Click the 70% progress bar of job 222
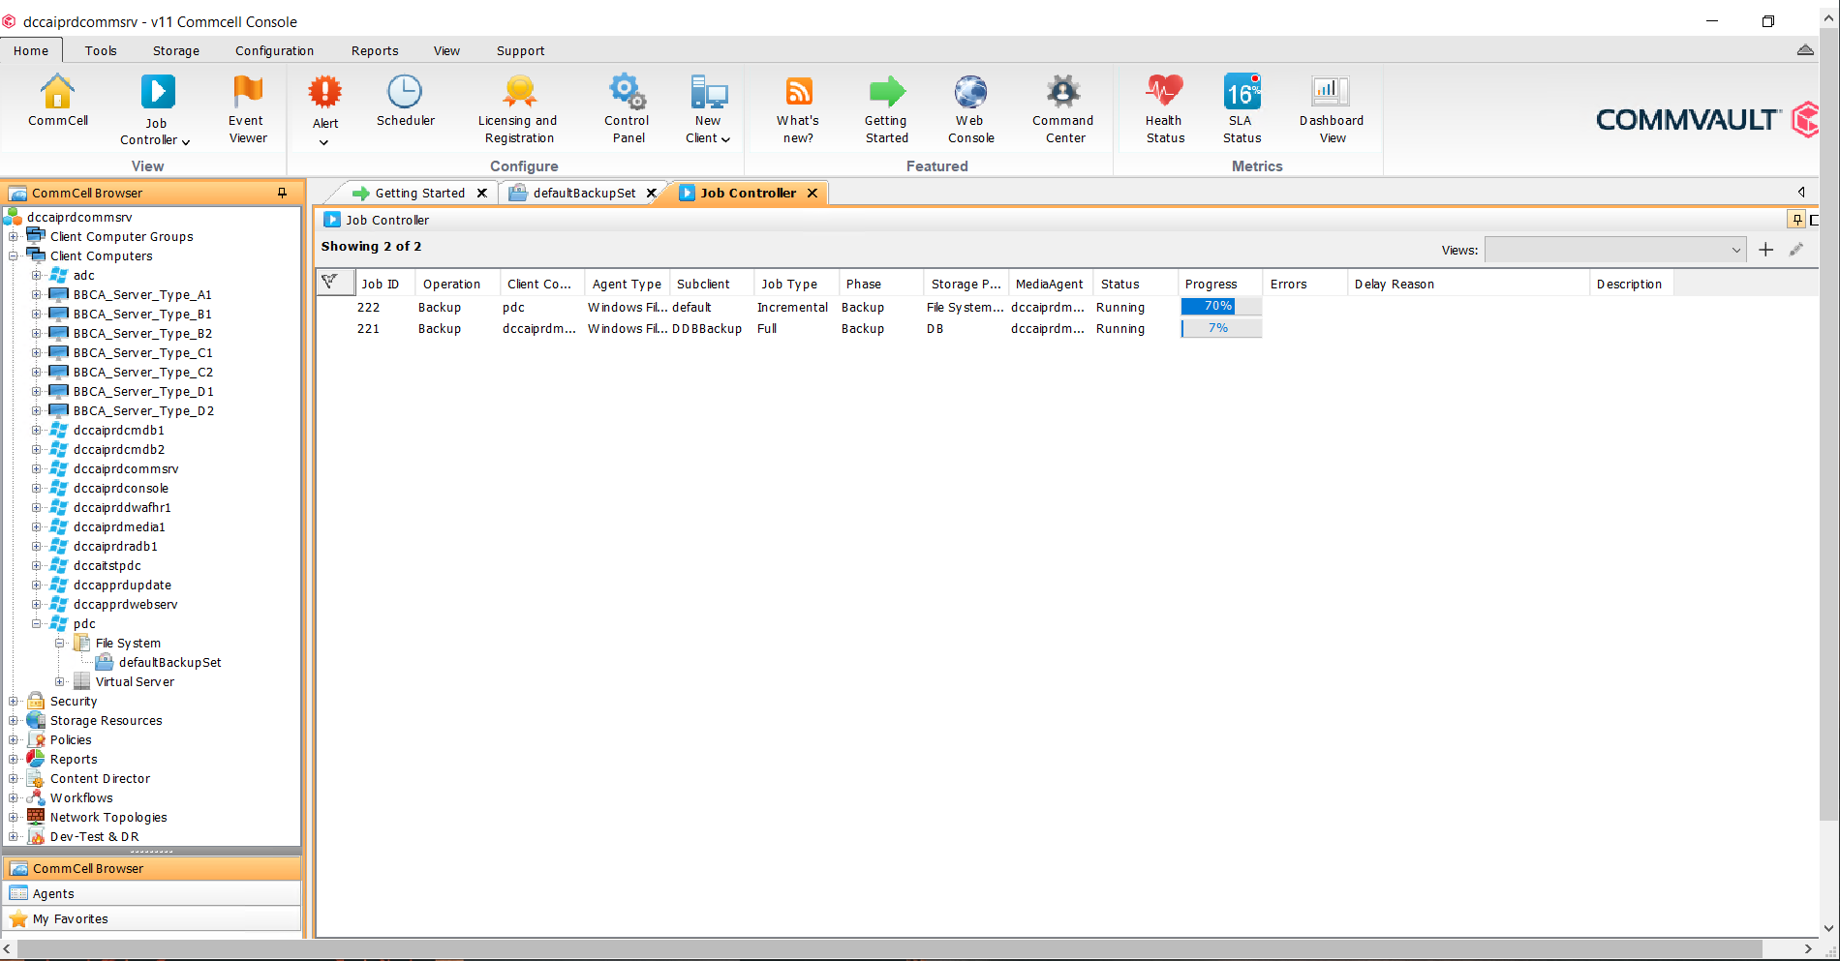1840x961 pixels. (x=1220, y=306)
